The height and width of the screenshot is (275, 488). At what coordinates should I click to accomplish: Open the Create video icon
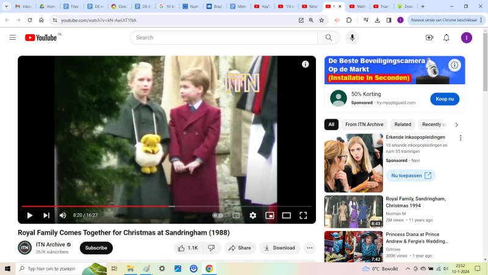[429, 37]
